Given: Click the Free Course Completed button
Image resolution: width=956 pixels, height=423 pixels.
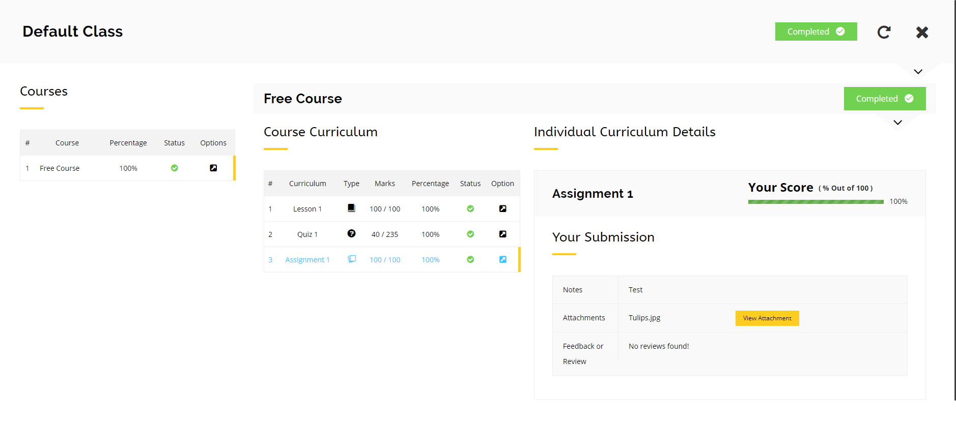Looking at the screenshot, I should click(884, 99).
